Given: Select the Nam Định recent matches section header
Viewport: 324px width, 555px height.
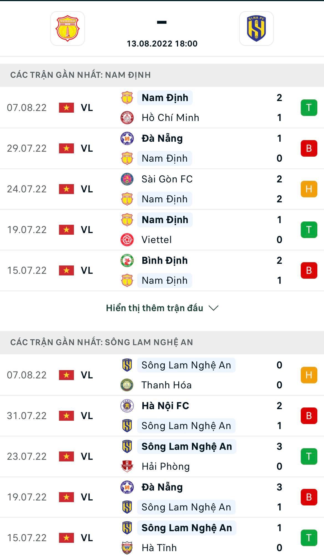Looking at the screenshot, I should (x=80, y=75).
